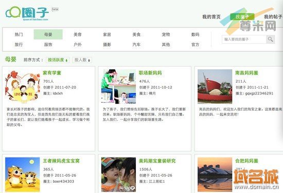
Task: Open the 王者辣妈虎宝宝窝 group link
Action: pos(61,161)
